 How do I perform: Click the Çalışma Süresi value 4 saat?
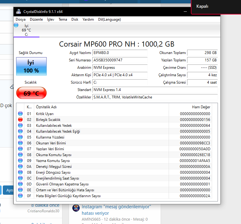click(x=203, y=82)
